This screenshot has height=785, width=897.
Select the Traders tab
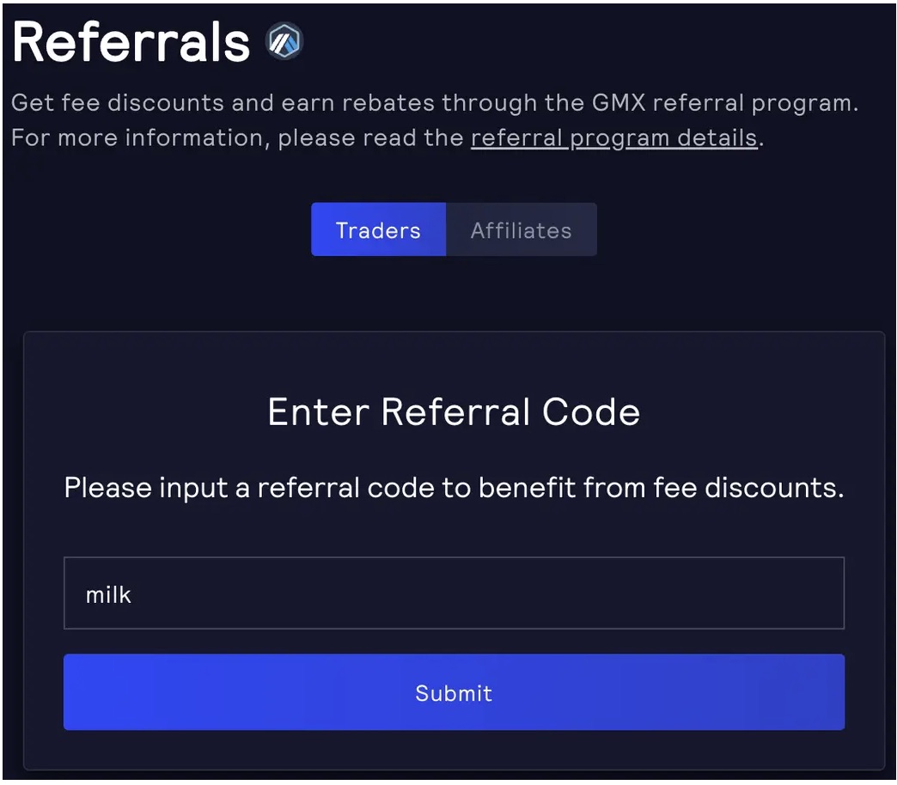pyautogui.click(x=378, y=229)
